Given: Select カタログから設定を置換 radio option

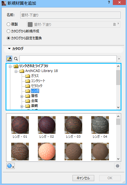Looking at the screenshot, I should pyautogui.click(x=8, y=38).
